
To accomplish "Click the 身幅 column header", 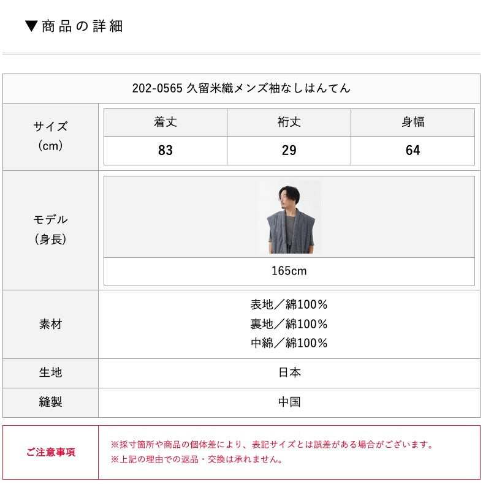I will coord(413,123).
